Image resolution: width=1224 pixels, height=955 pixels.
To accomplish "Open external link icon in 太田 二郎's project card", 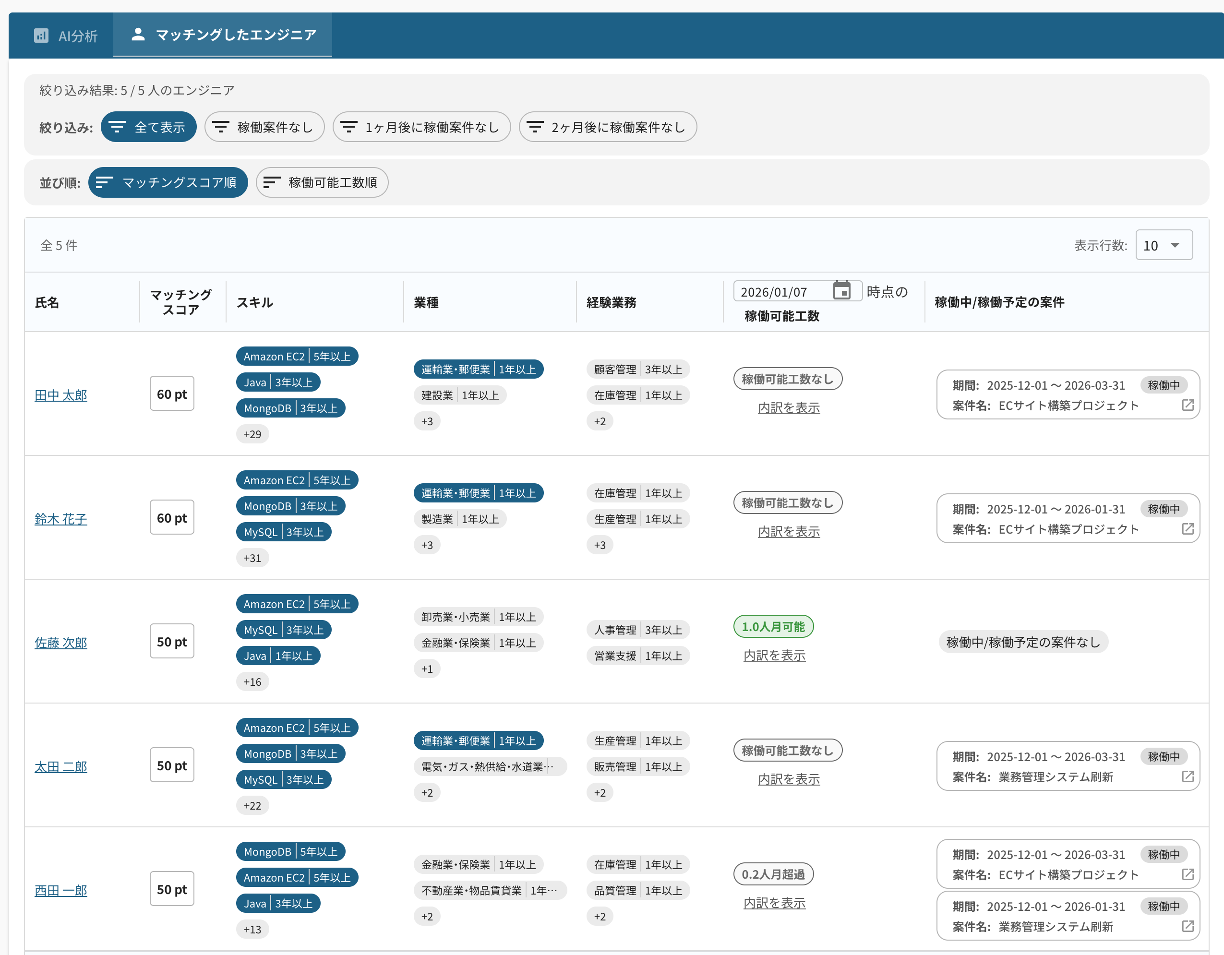I will [x=1187, y=777].
